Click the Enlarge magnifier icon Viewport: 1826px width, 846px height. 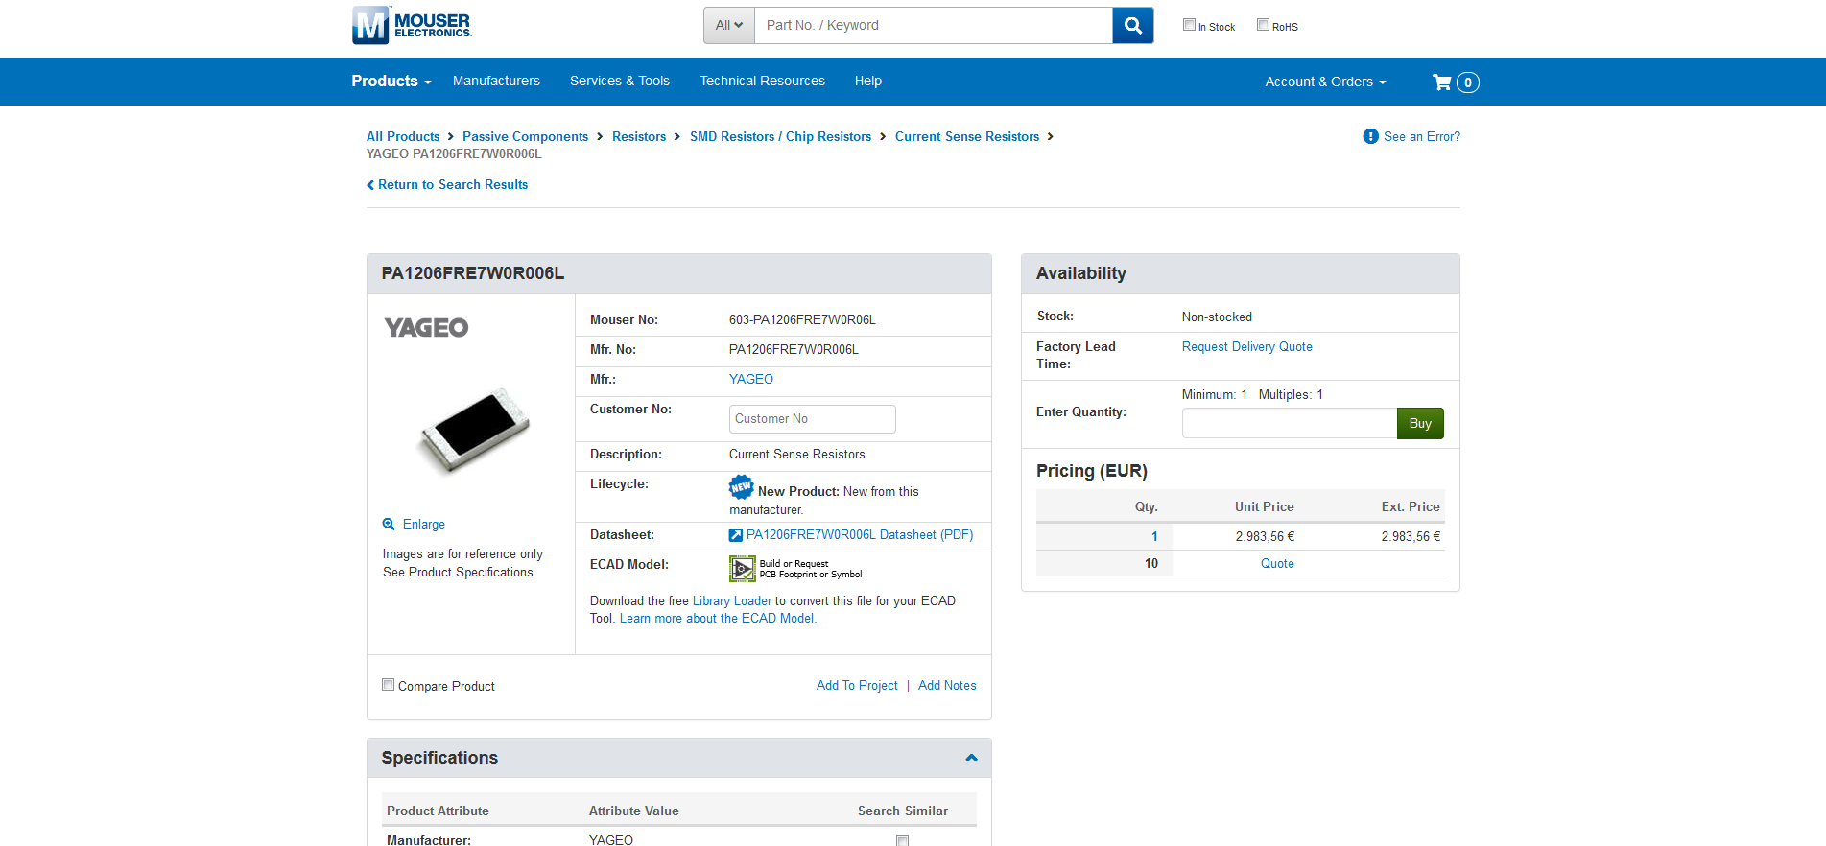[389, 525]
